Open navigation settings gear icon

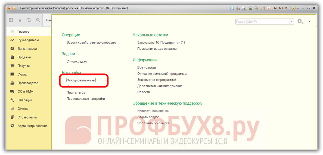(x=300, y=21)
